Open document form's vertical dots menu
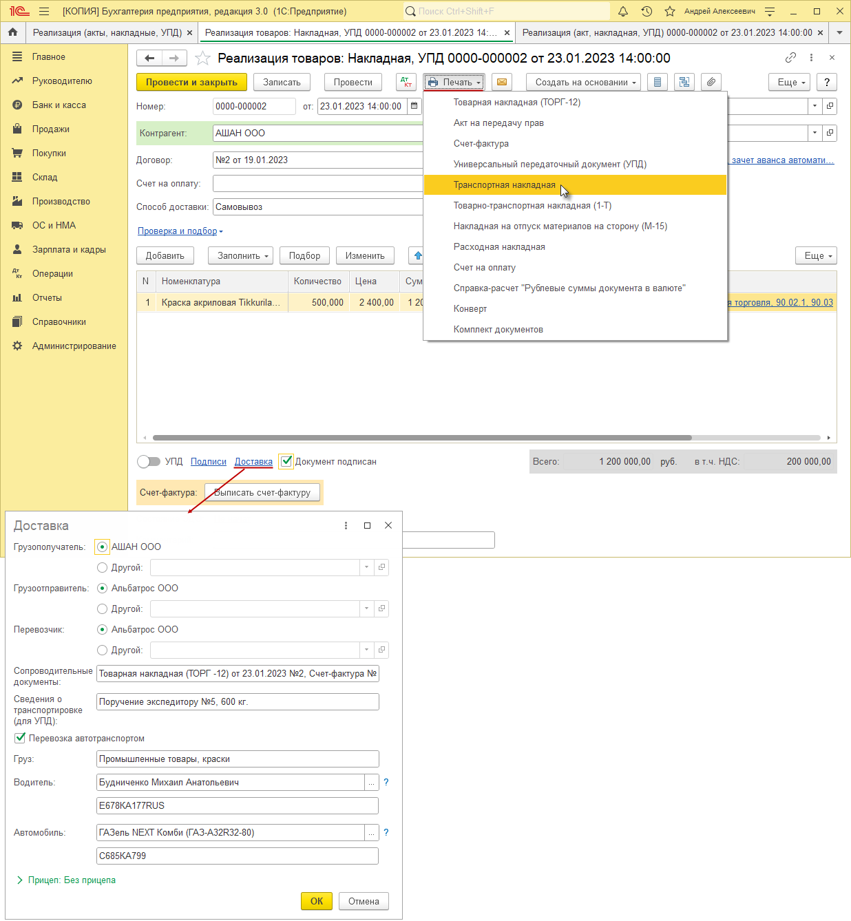The image size is (851, 921). tap(811, 58)
